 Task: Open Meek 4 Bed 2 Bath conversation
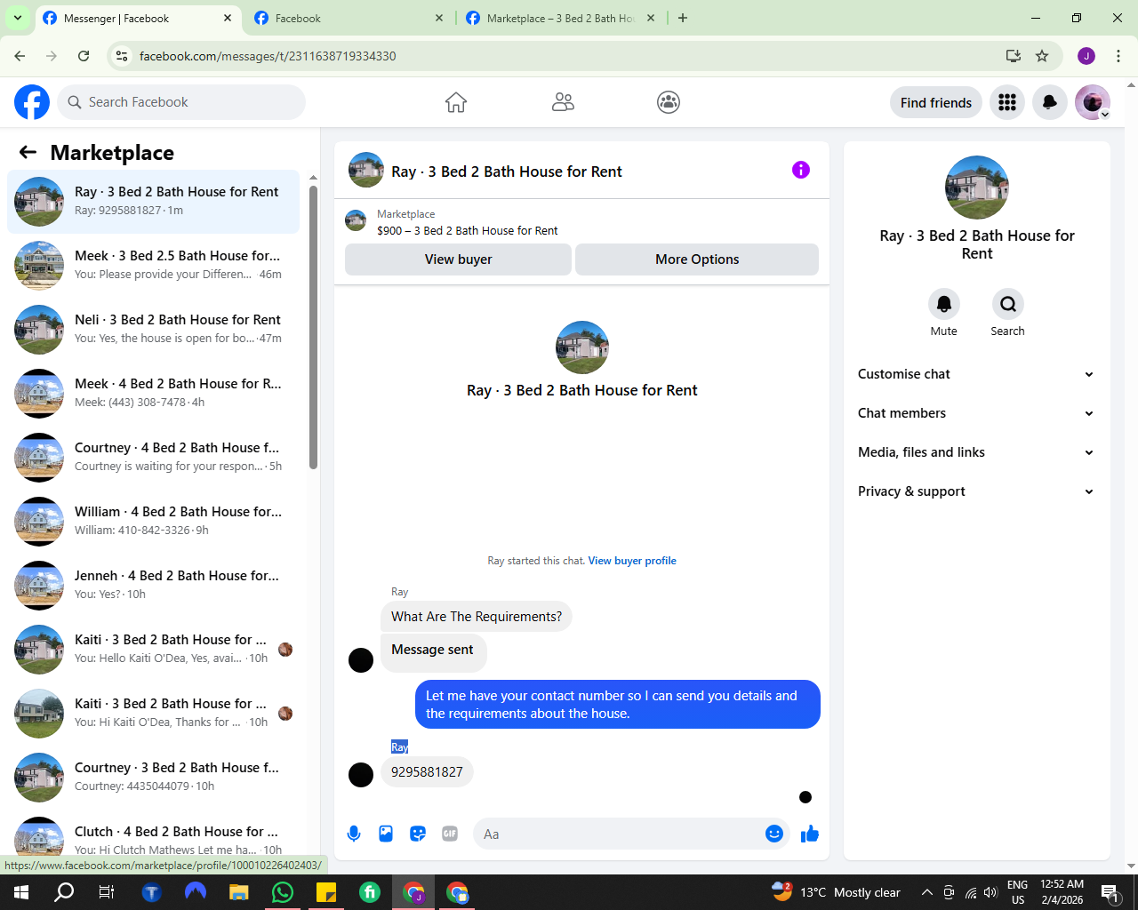pyautogui.click(x=154, y=394)
